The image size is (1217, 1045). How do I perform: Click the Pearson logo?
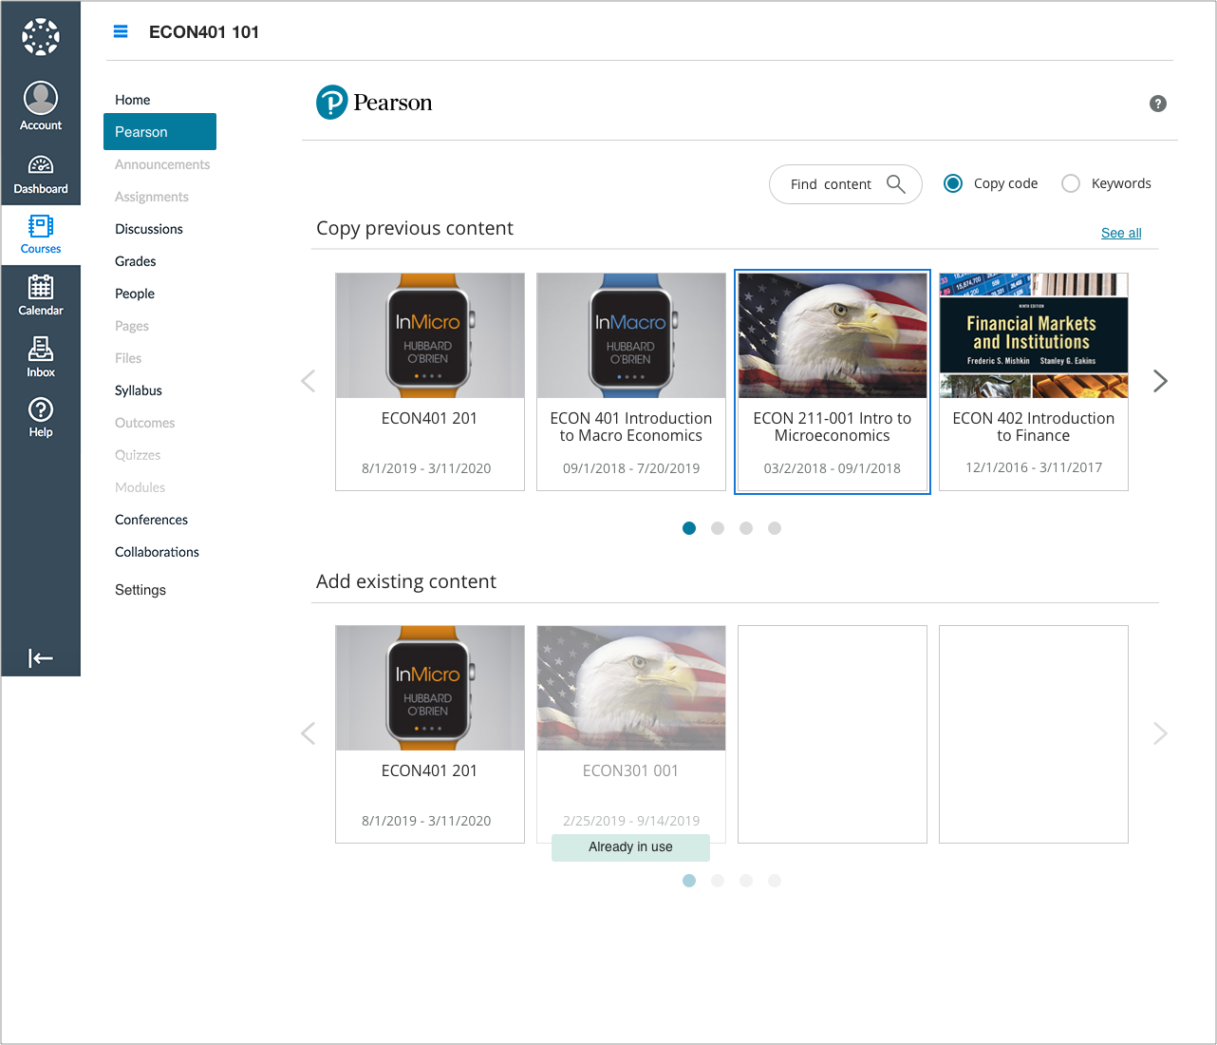point(374,103)
